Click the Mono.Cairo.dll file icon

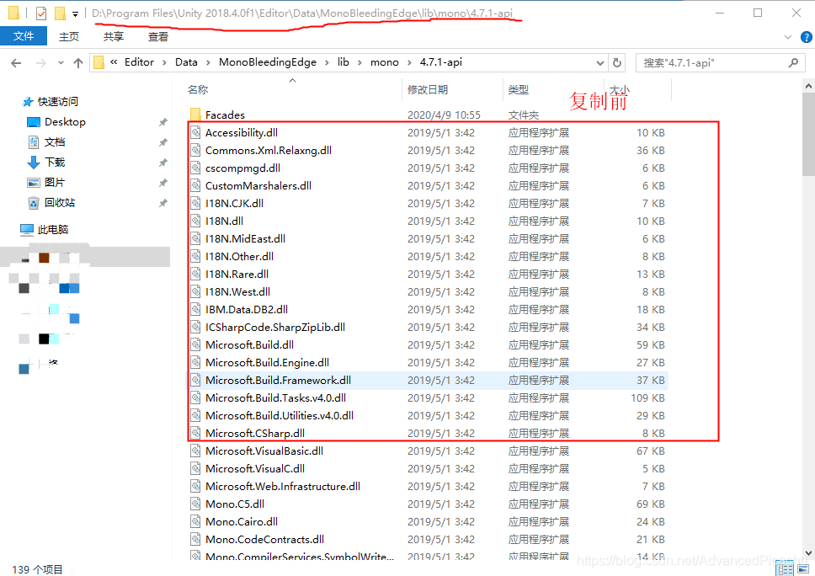point(195,521)
